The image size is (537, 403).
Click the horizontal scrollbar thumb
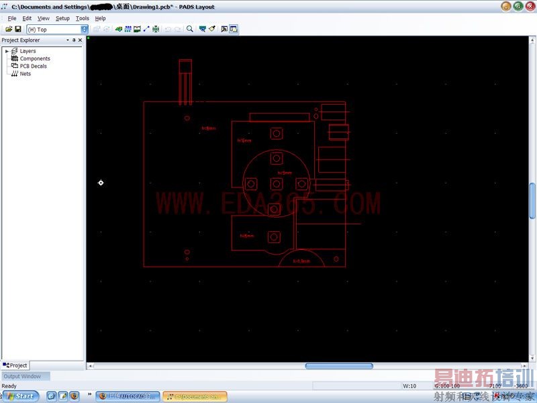point(339,366)
